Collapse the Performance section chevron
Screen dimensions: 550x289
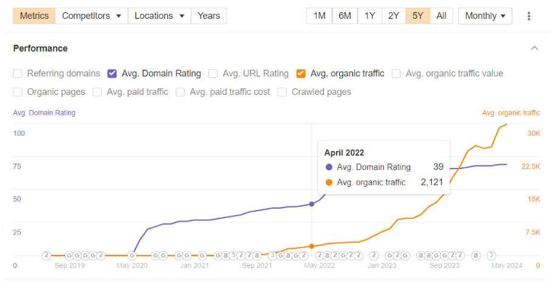coord(534,48)
